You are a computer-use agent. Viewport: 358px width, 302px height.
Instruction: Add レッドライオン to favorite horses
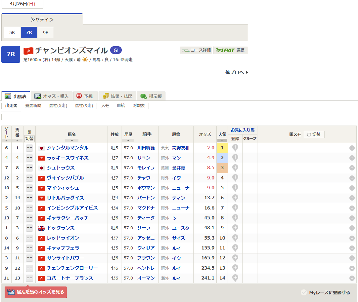235,238
